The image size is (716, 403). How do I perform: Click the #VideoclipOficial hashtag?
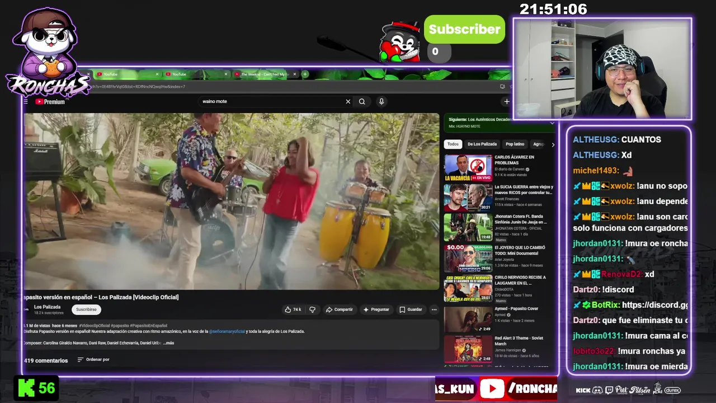(95, 326)
